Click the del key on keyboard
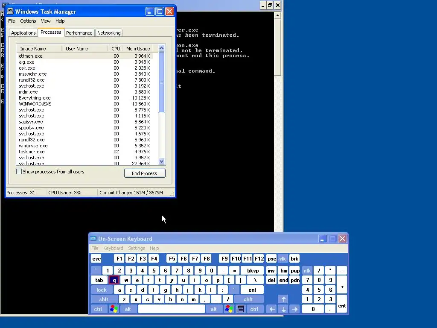The height and width of the screenshot is (328, 437). click(x=271, y=280)
